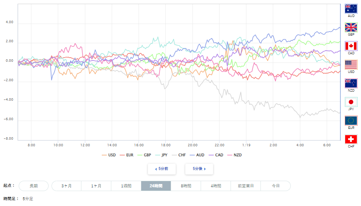Click the AUD Australian flag icon
The width and height of the screenshot is (361, 206).
pos(351,9)
